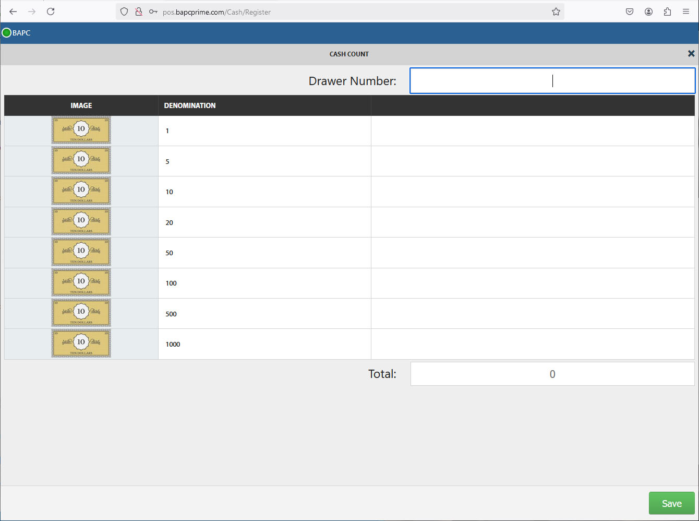Click the browser back arrow
The height and width of the screenshot is (521, 699).
pos(14,11)
